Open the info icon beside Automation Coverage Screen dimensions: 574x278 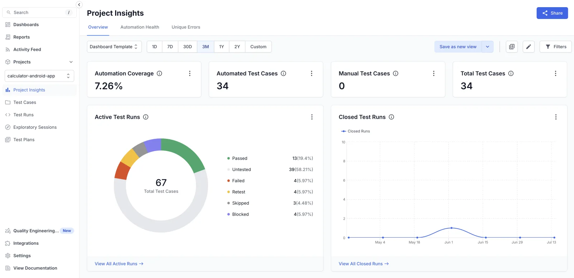(x=160, y=73)
